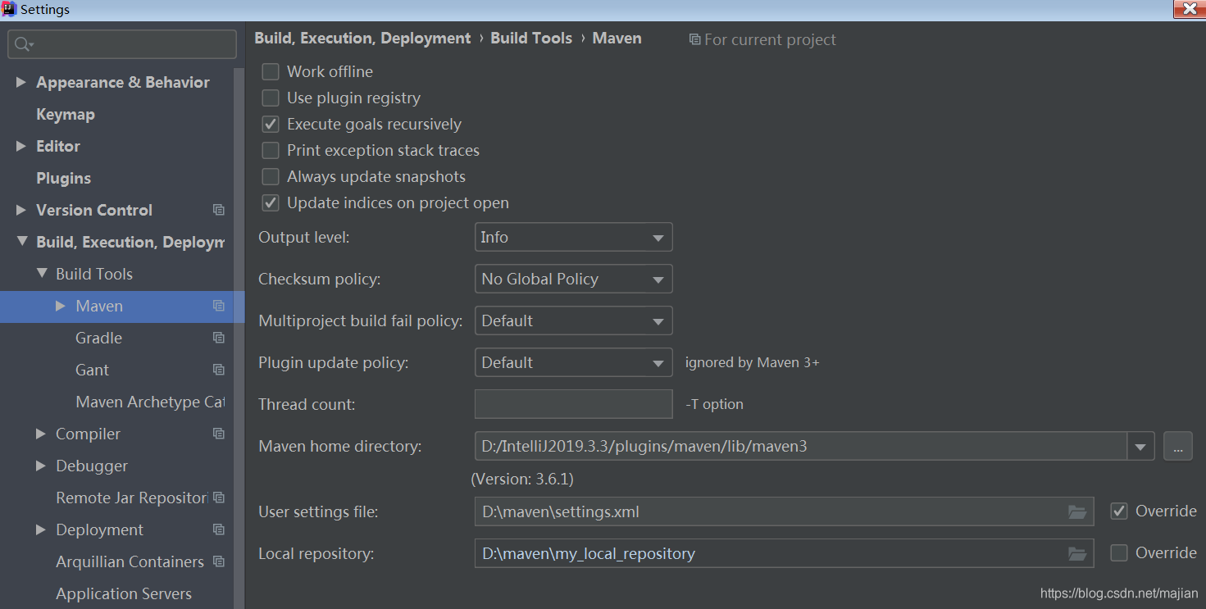Select Keymap in settings tree
1206x609 pixels.
pos(66,114)
